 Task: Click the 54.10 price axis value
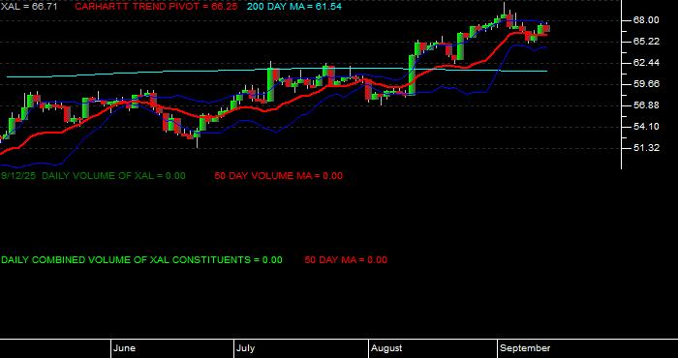click(646, 127)
